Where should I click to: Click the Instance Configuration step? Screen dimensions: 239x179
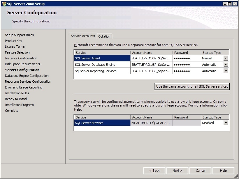(21, 58)
